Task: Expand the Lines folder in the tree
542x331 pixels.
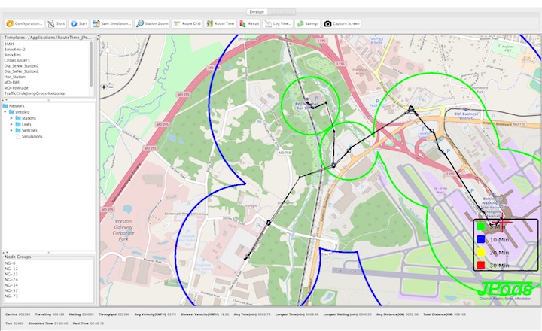Action: pyautogui.click(x=12, y=124)
